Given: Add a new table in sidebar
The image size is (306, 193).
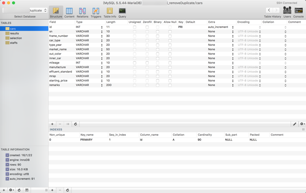Looking at the screenshot, I should (x=4, y=190).
